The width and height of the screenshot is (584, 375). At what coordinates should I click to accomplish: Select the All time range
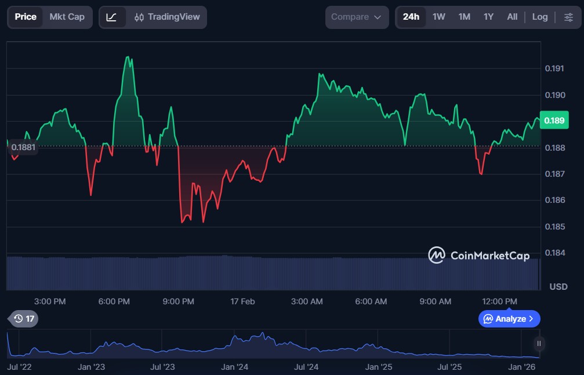(512, 17)
